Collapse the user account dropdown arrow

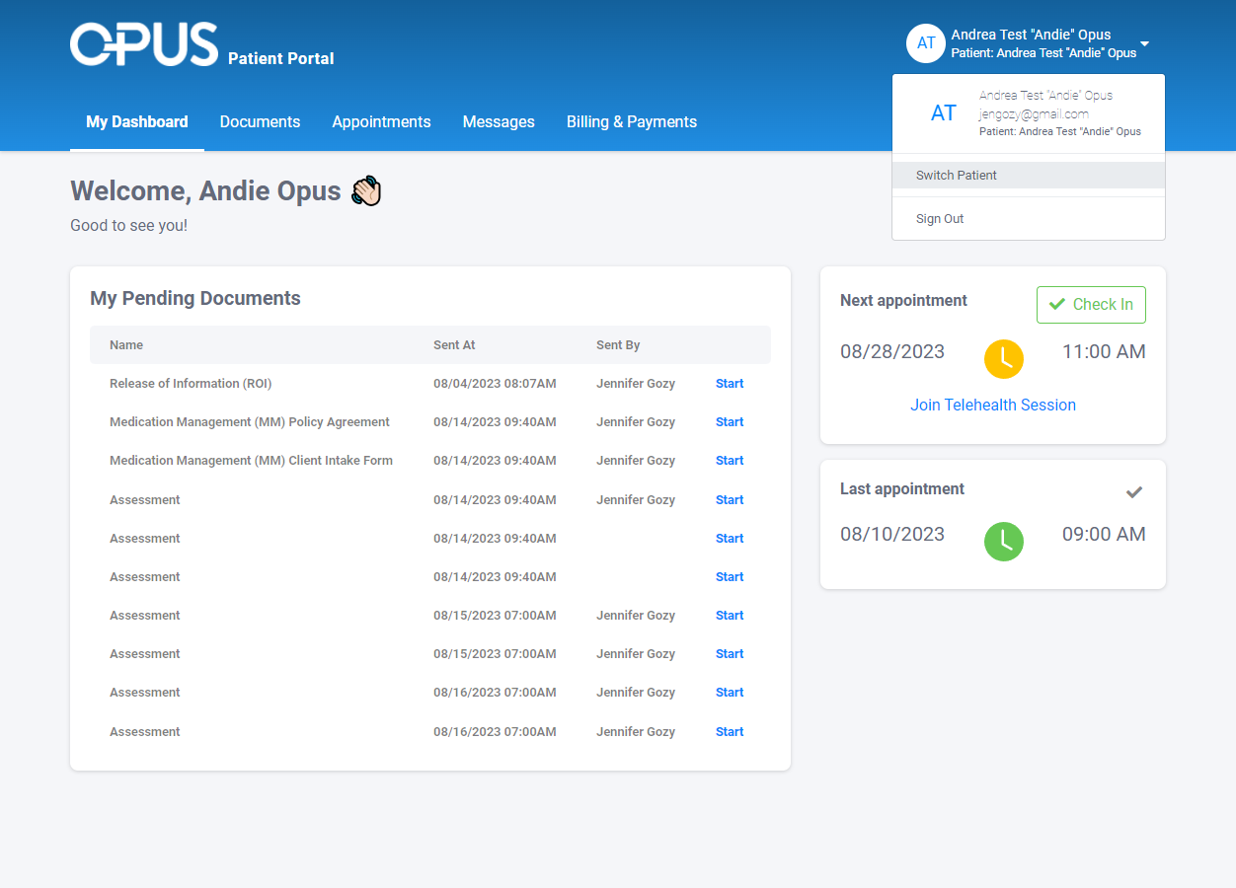coord(1145,44)
